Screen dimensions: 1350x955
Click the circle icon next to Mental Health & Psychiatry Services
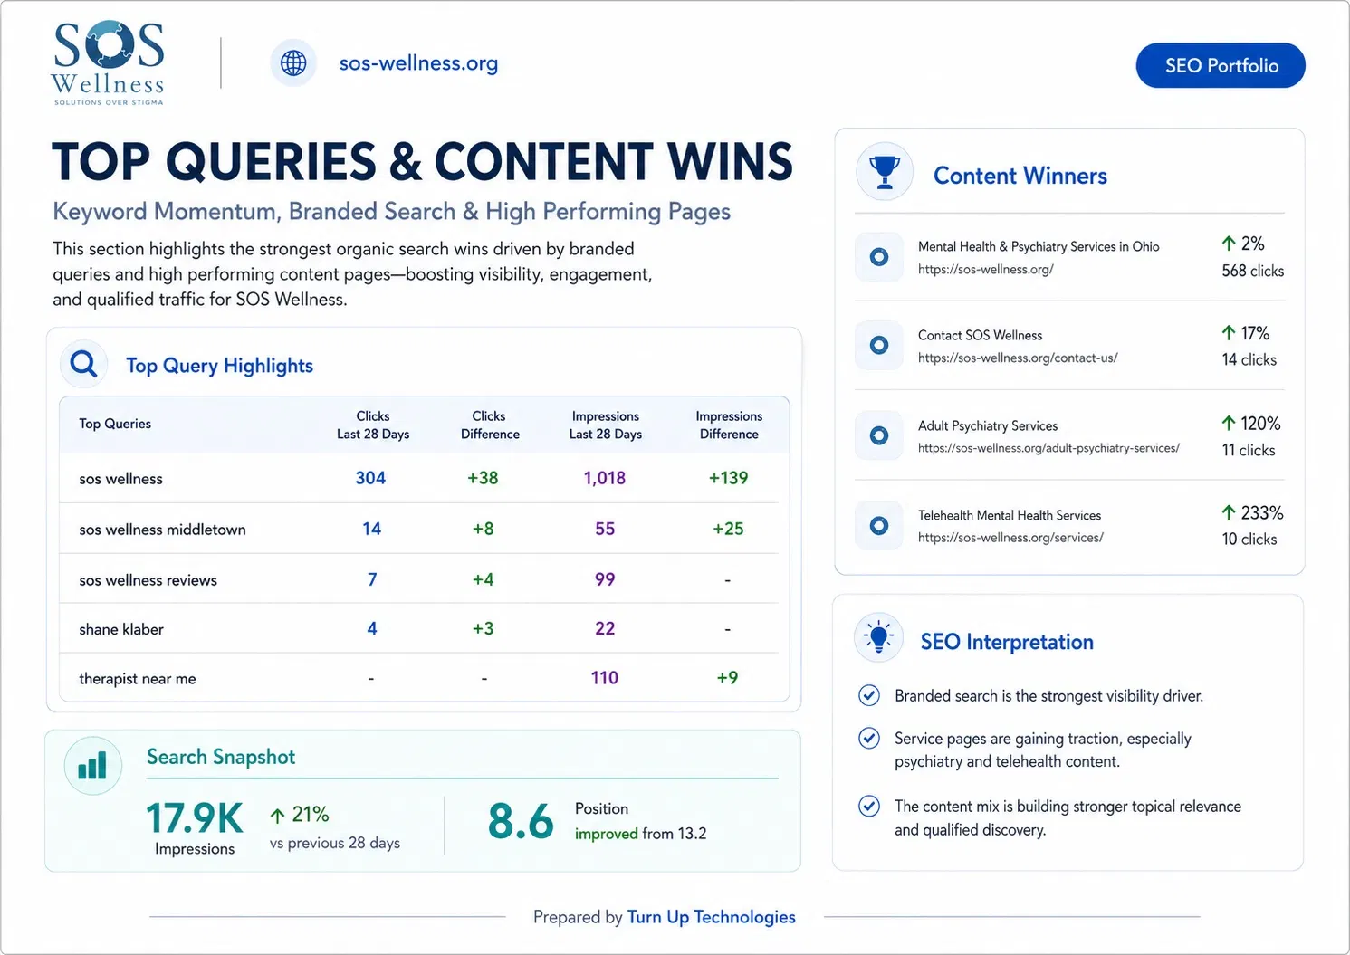[879, 257]
